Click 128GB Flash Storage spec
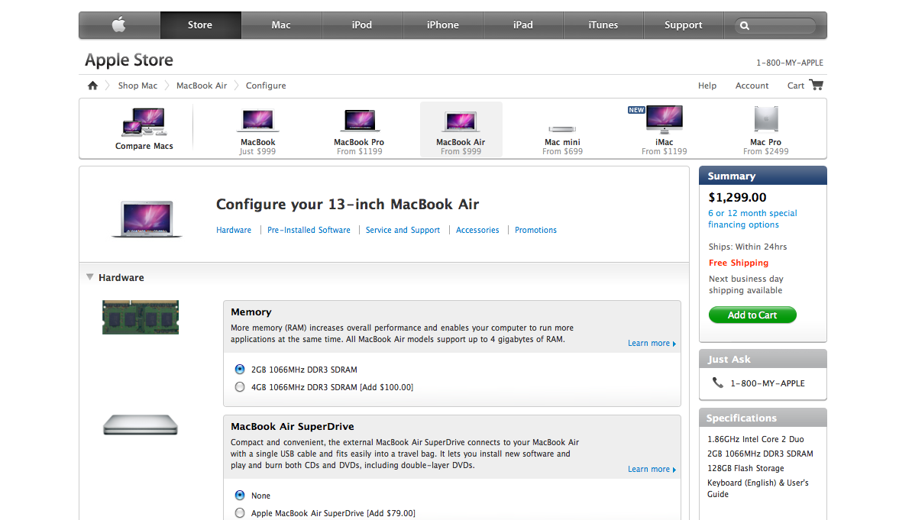Screen dimensions: 912x520 coord(745,468)
